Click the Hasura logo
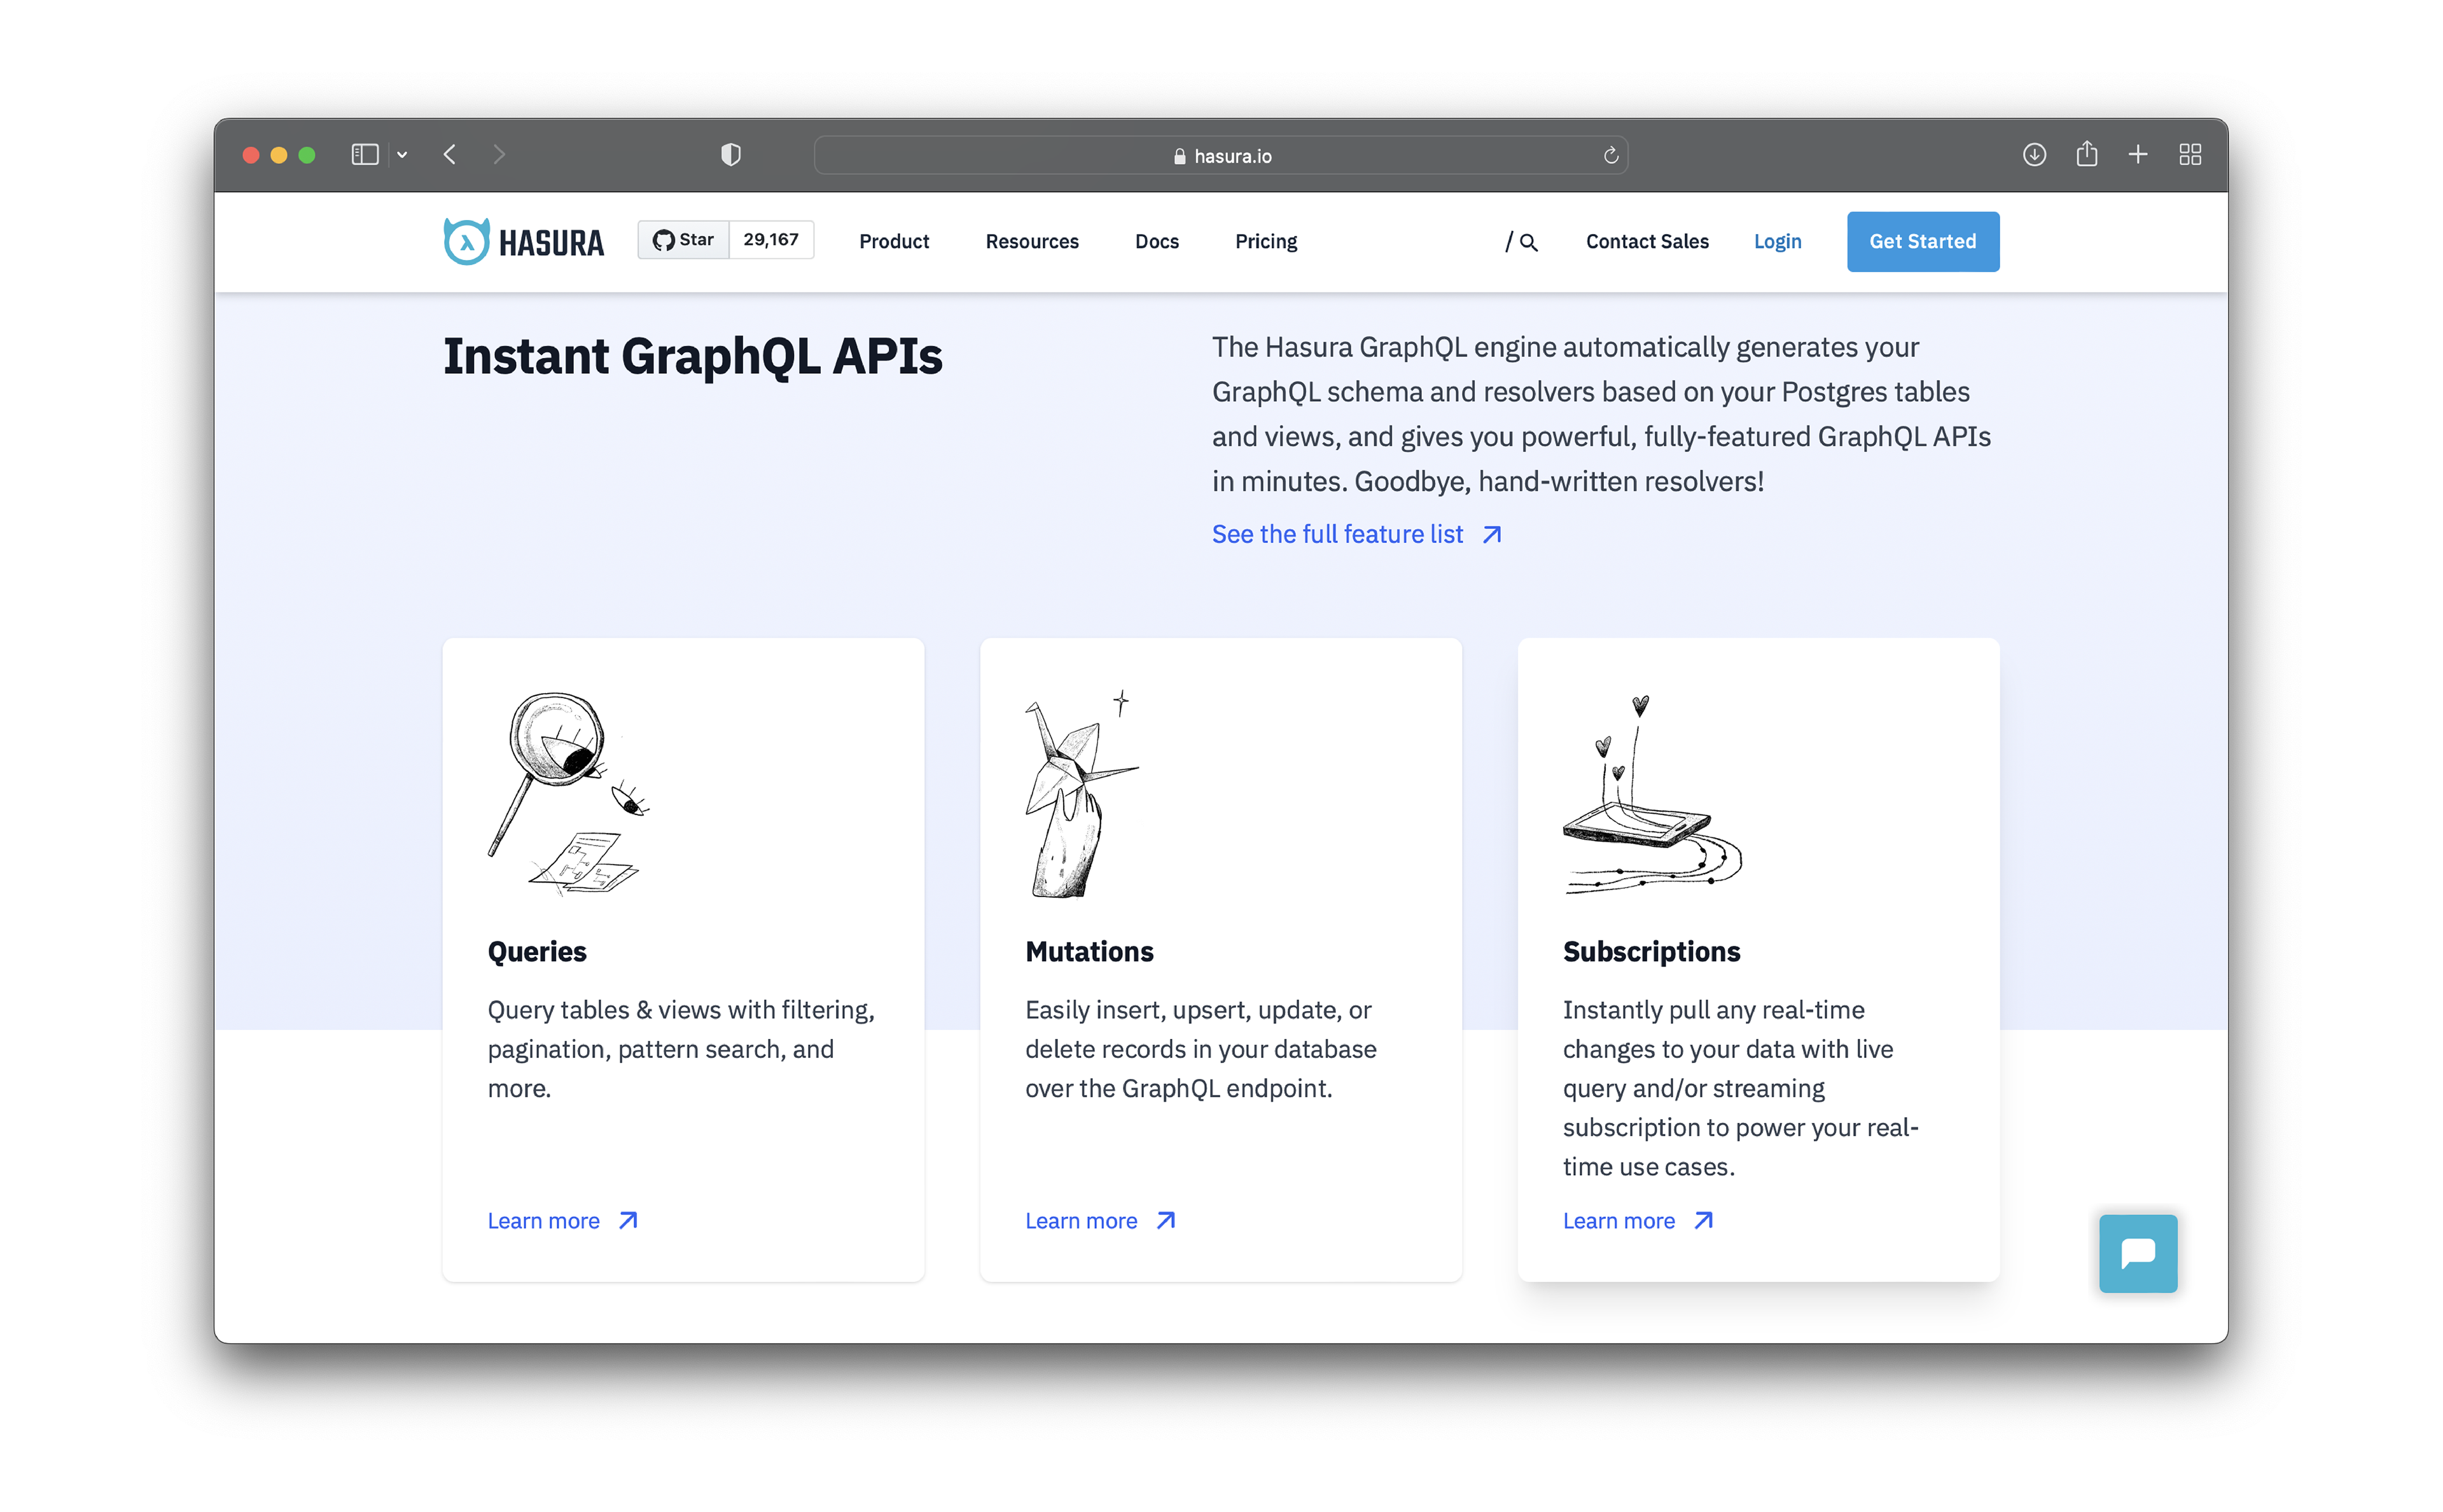2443x1512 pixels. [523, 242]
